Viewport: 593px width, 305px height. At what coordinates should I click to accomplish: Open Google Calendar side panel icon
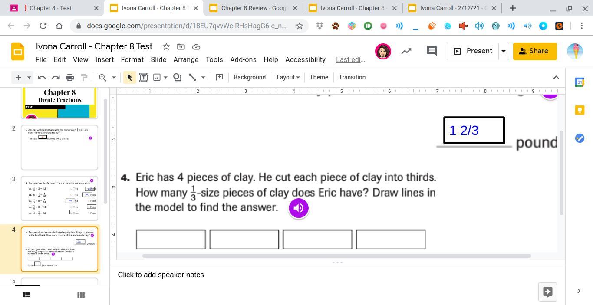pyautogui.click(x=580, y=82)
